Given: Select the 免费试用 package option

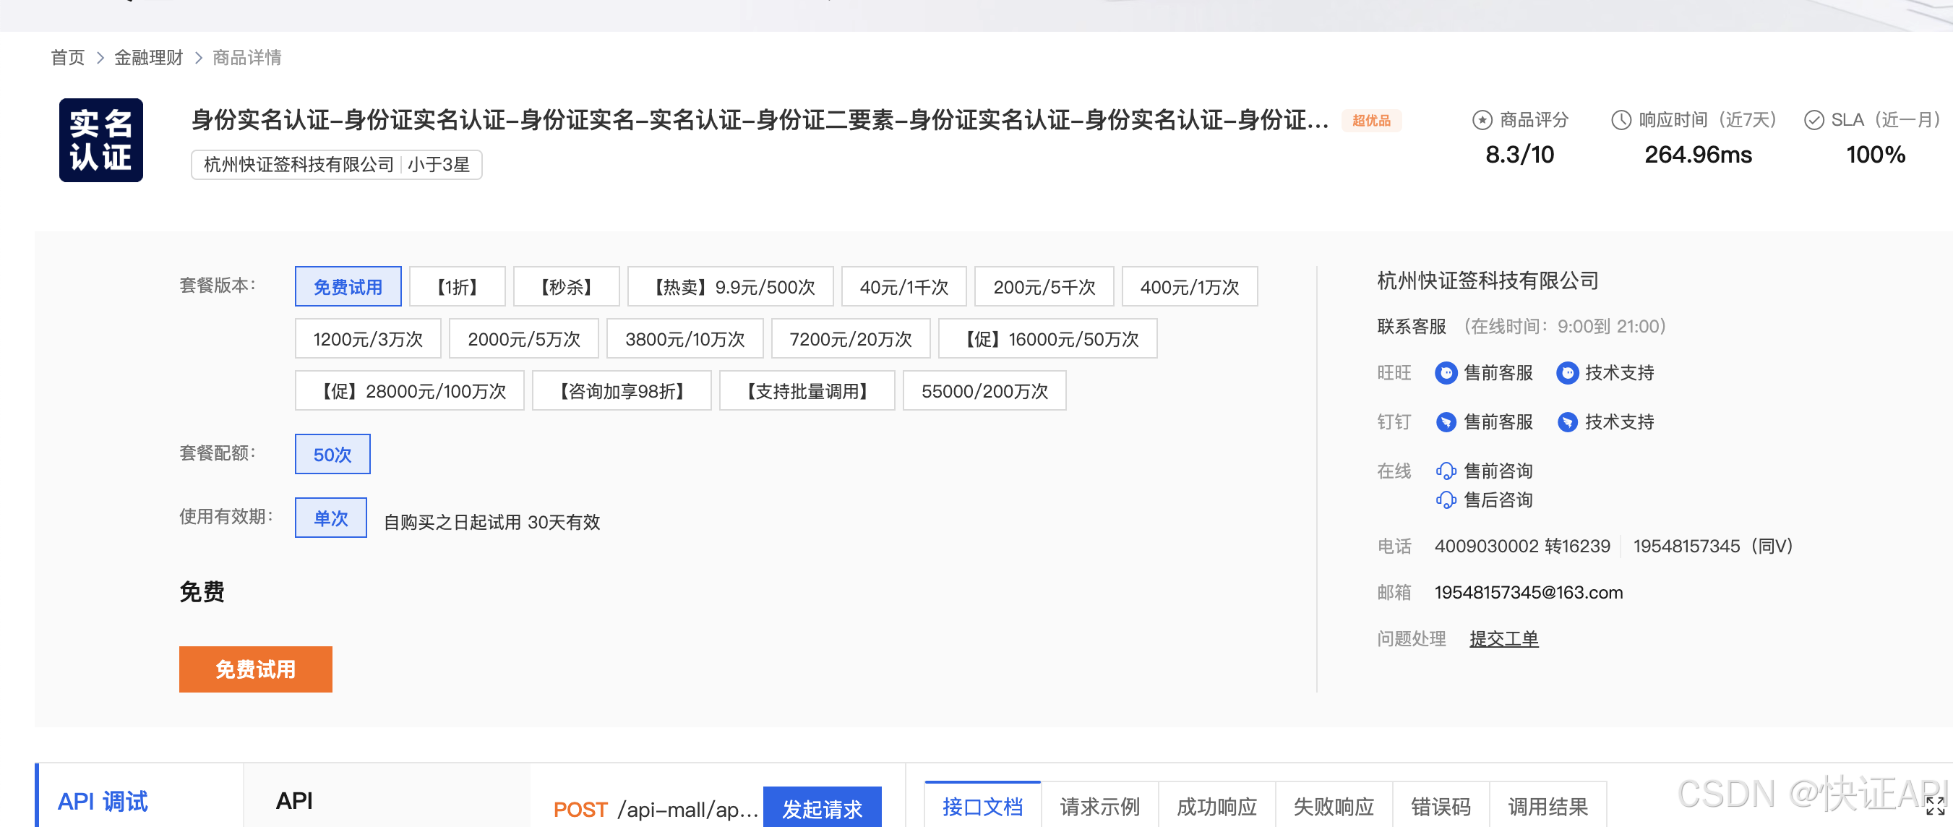Looking at the screenshot, I should [348, 287].
